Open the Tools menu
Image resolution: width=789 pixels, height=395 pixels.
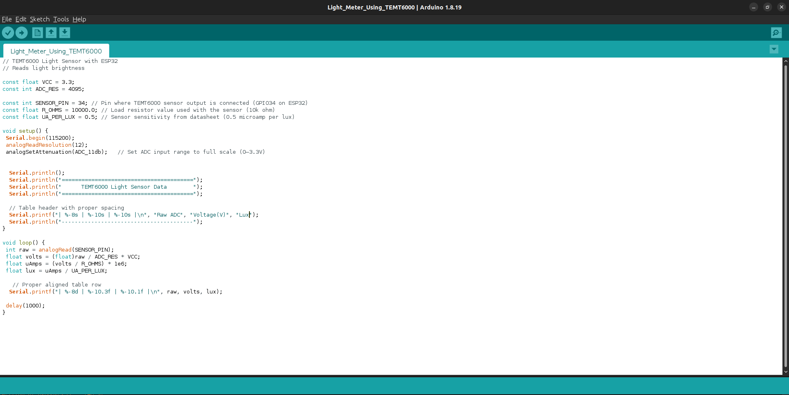pyautogui.click(x=61, y=19)
